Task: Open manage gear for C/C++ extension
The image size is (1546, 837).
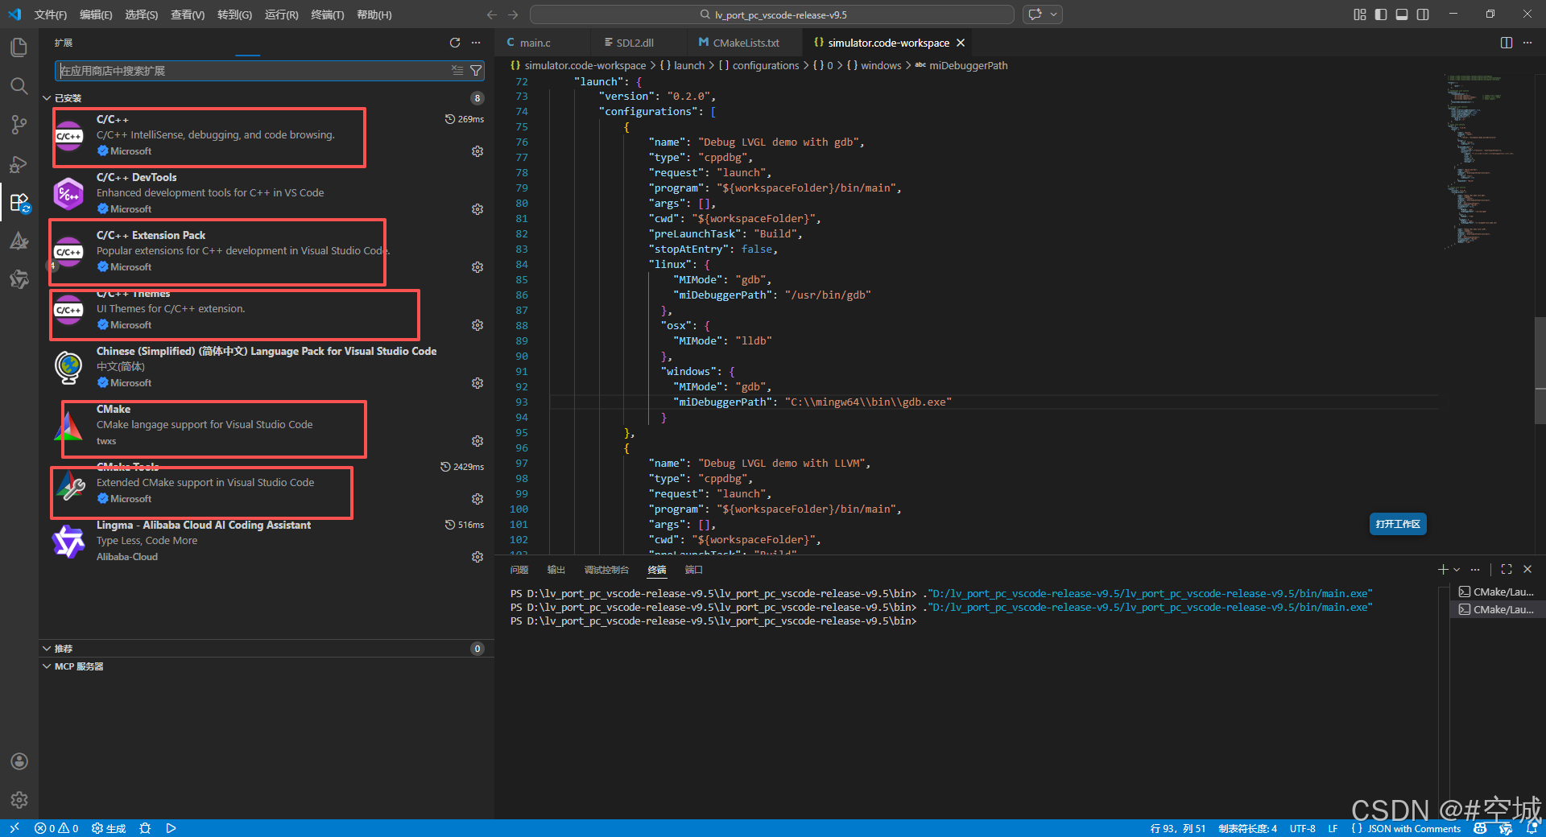Action: pyautogui.click(x=477, y=151)
